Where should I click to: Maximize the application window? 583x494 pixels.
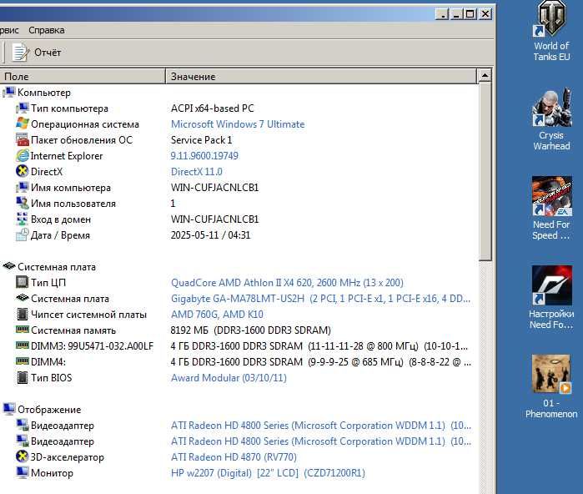click(470, 14)
